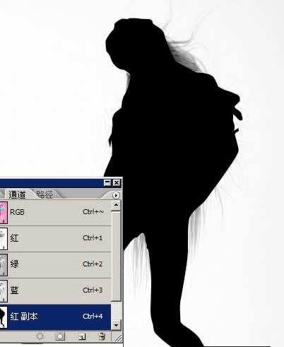Viewport: 284px width, 347px height.
Task: Select the 绿 channel row
Action: pos(55,264)
